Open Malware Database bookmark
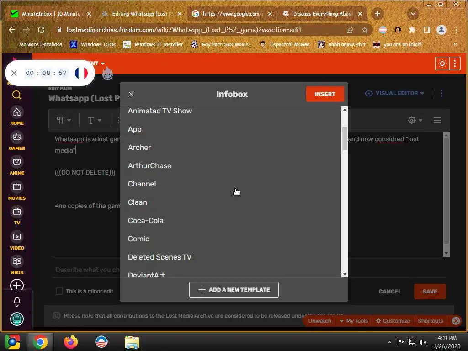Screen dimensions: 468x351 pos(37,44)
